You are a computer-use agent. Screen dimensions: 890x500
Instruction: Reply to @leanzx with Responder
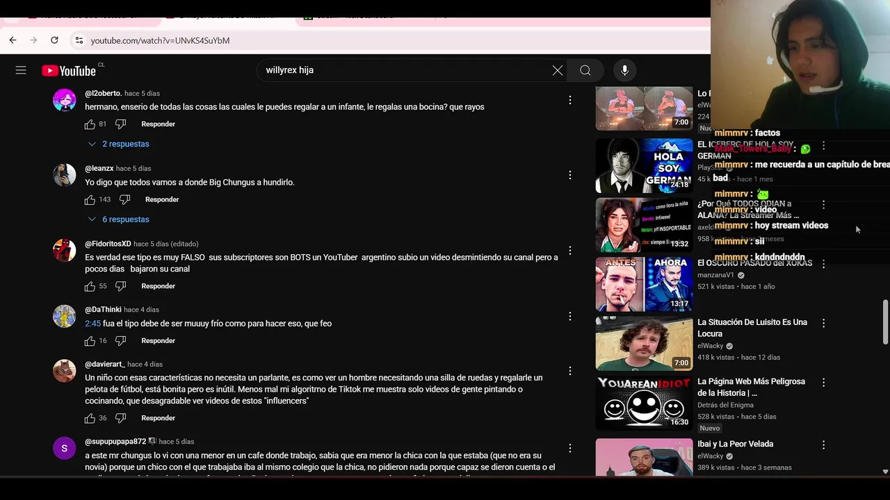(x=162, y=200)
